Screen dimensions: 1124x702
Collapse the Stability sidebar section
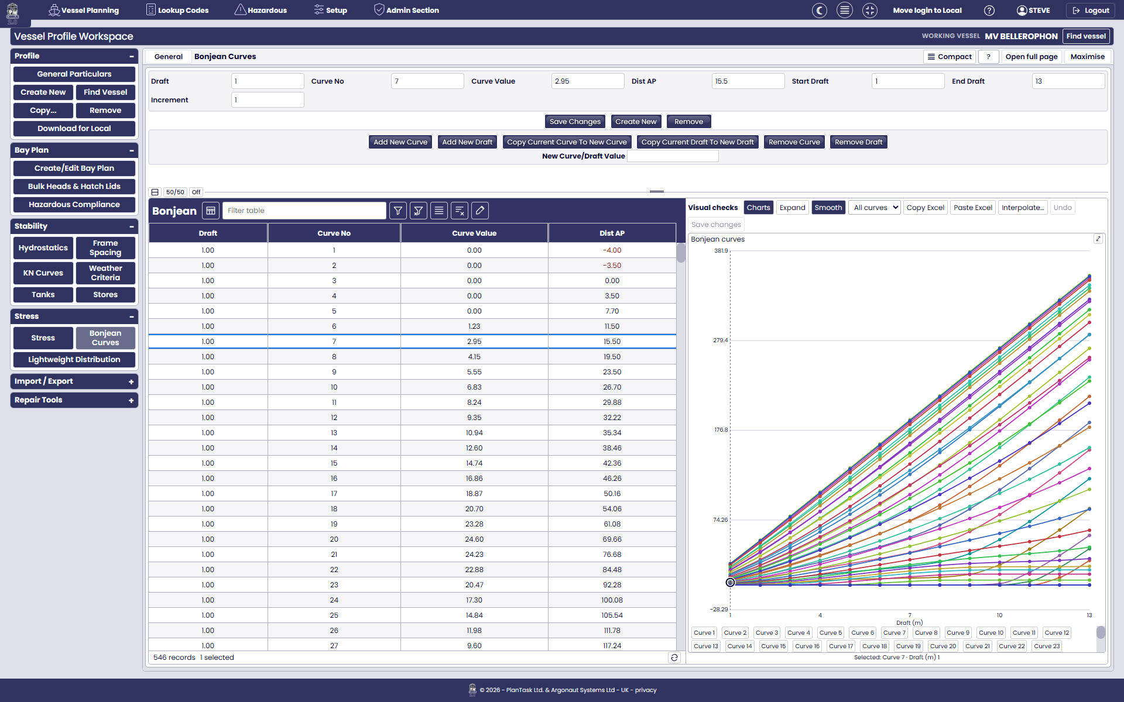[132, 226]
